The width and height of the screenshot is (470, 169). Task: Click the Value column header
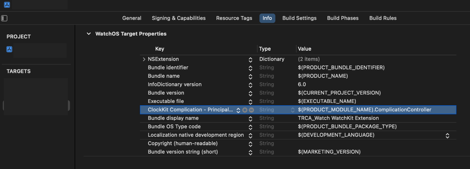pyautogui.click(x=304, y=49)
